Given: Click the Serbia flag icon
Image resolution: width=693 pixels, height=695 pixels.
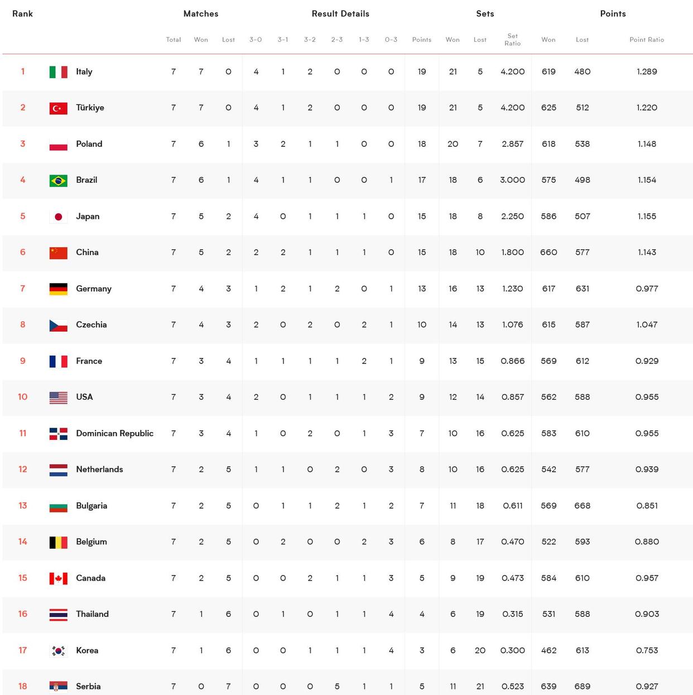Looking at the screenshot, I should tap(59, 686).
